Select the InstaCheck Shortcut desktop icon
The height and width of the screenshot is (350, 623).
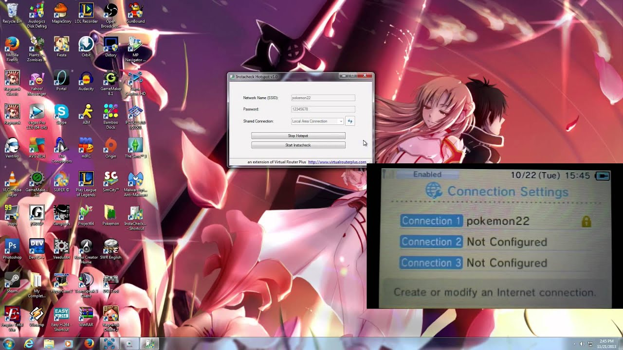pyautogui.click(x=135, y=217)
